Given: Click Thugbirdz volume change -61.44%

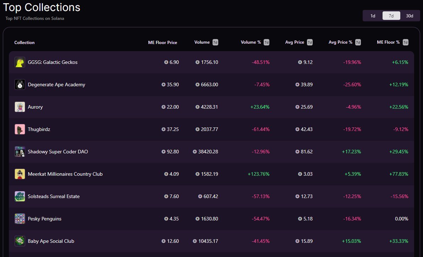Looking at the screenshot, I should click(x=260, y=129).
